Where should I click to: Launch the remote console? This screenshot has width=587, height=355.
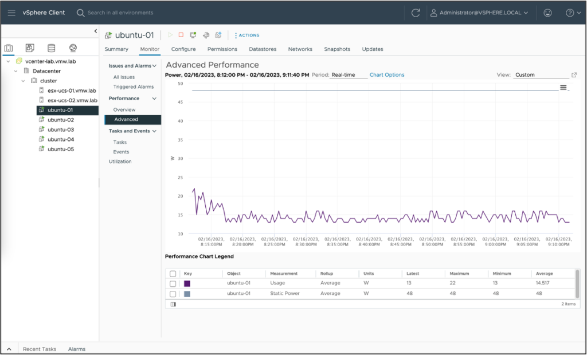193,35
